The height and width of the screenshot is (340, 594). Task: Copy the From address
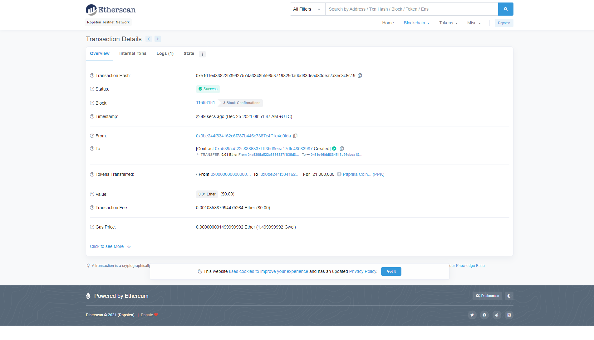tap(295, 136)
